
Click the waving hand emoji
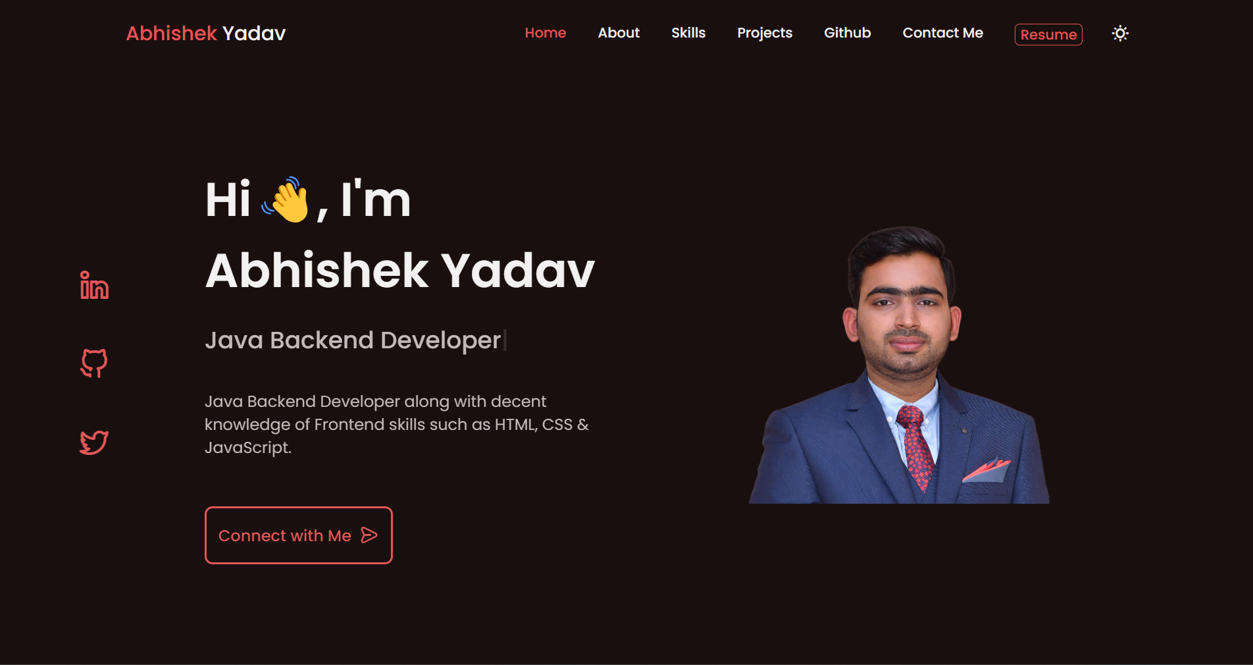click(x=286, y=199)
